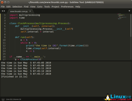Click line number 16 in the gutter
The image size is (132, 101).
tap(4, 57)
